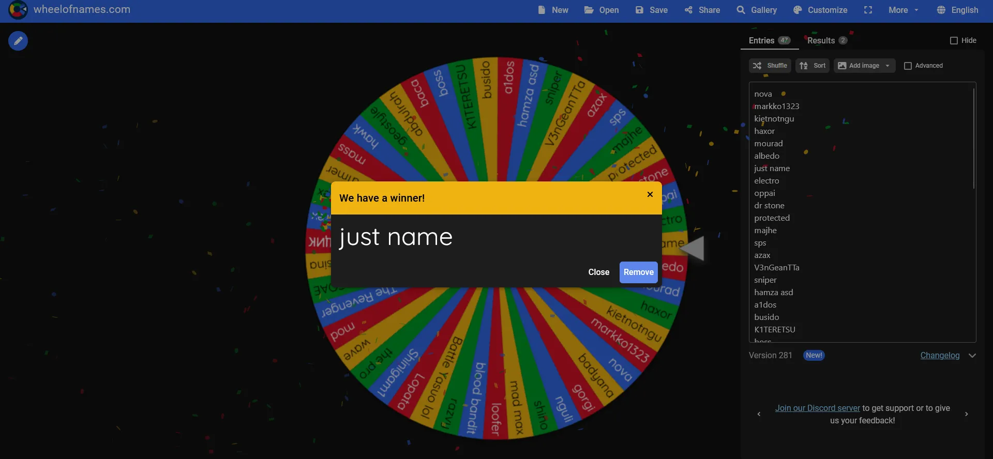Sort the entries alphabetically
This screenshot has height=459, width=993.
812,66
